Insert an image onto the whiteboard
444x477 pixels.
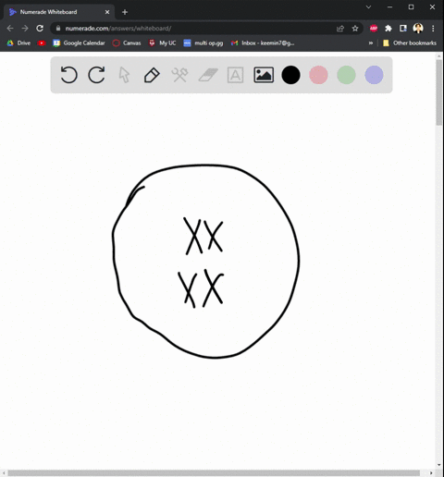[x=264, y=75]
